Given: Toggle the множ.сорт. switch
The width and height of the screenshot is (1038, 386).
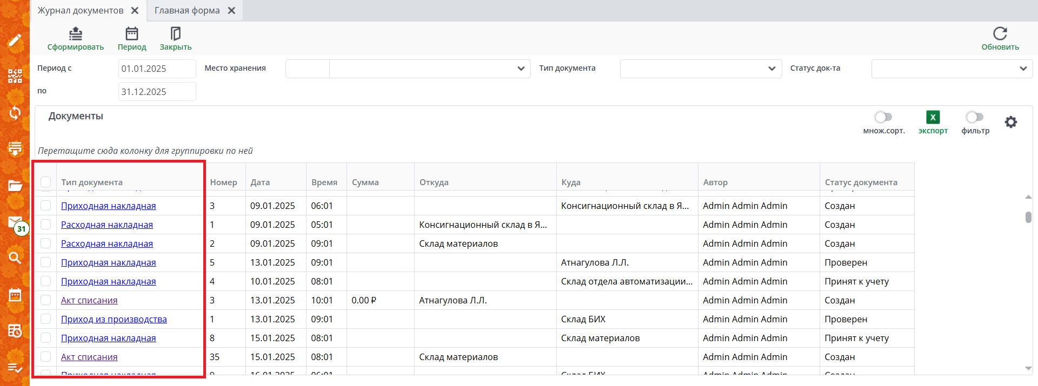Looking at the screenshot, I should tap(883, 117).
